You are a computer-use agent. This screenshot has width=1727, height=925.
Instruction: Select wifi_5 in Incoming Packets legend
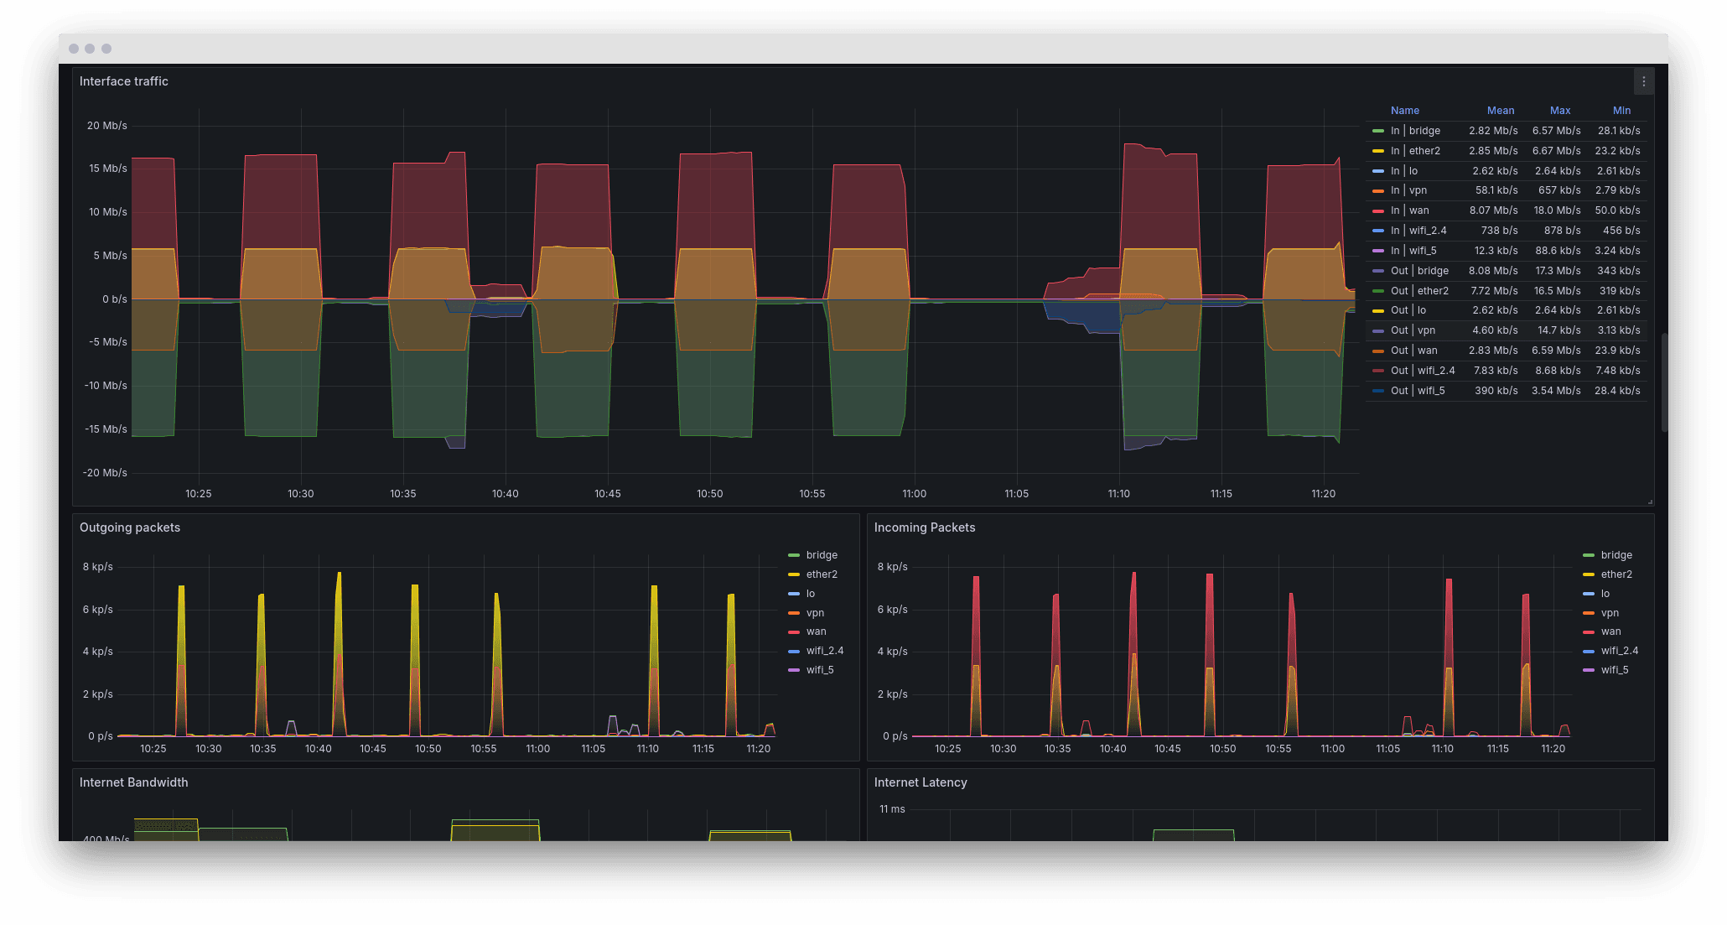pos(1615,670)
